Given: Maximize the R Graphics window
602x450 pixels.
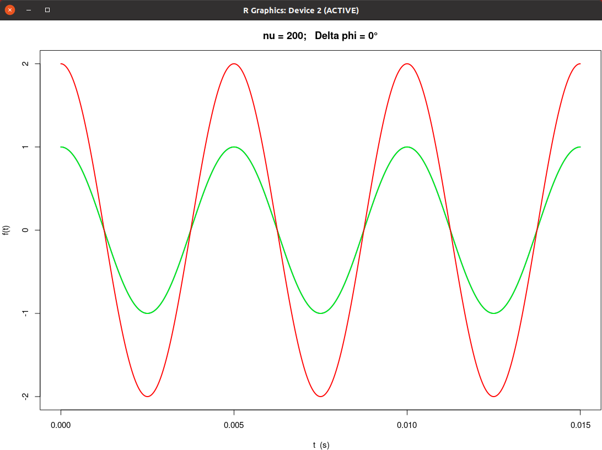Looking at the screenshot, I should point(47,10).
